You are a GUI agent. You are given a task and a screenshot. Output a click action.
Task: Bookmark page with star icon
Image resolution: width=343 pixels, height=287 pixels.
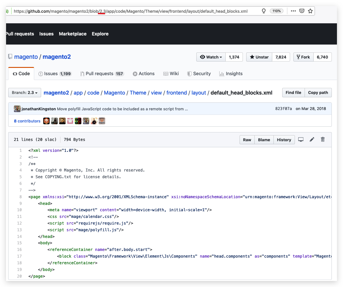tap(310, 11)
